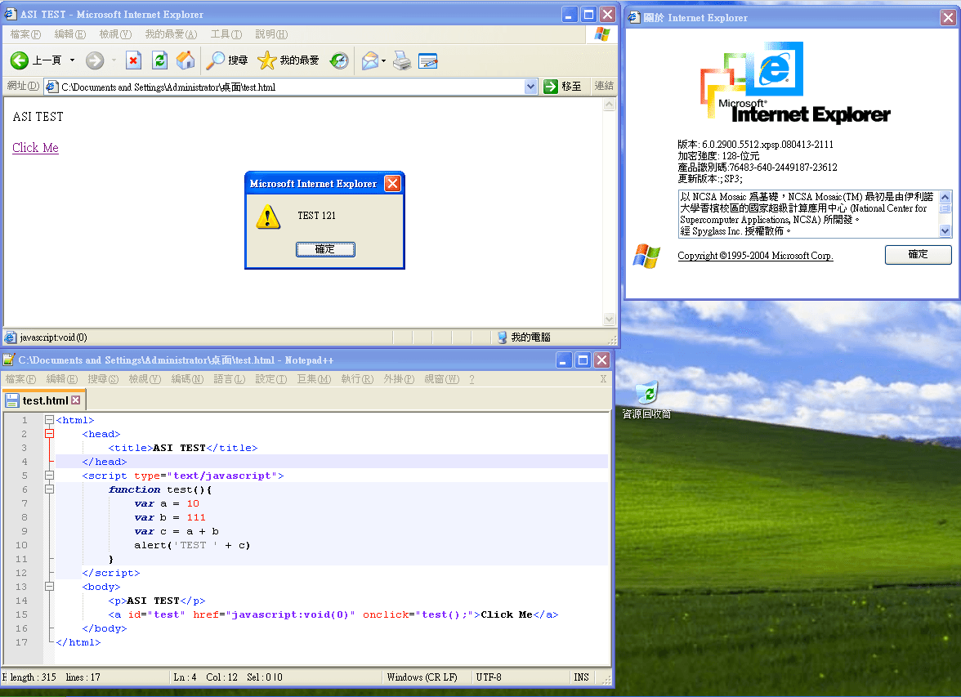Open Notepad++ 編碼(N) menu
Viewport: 961px width, 697px height.
[x=188, y=379]
